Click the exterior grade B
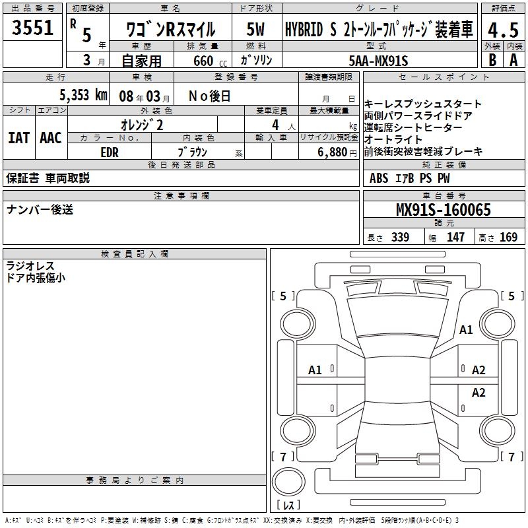 [492, 60]
